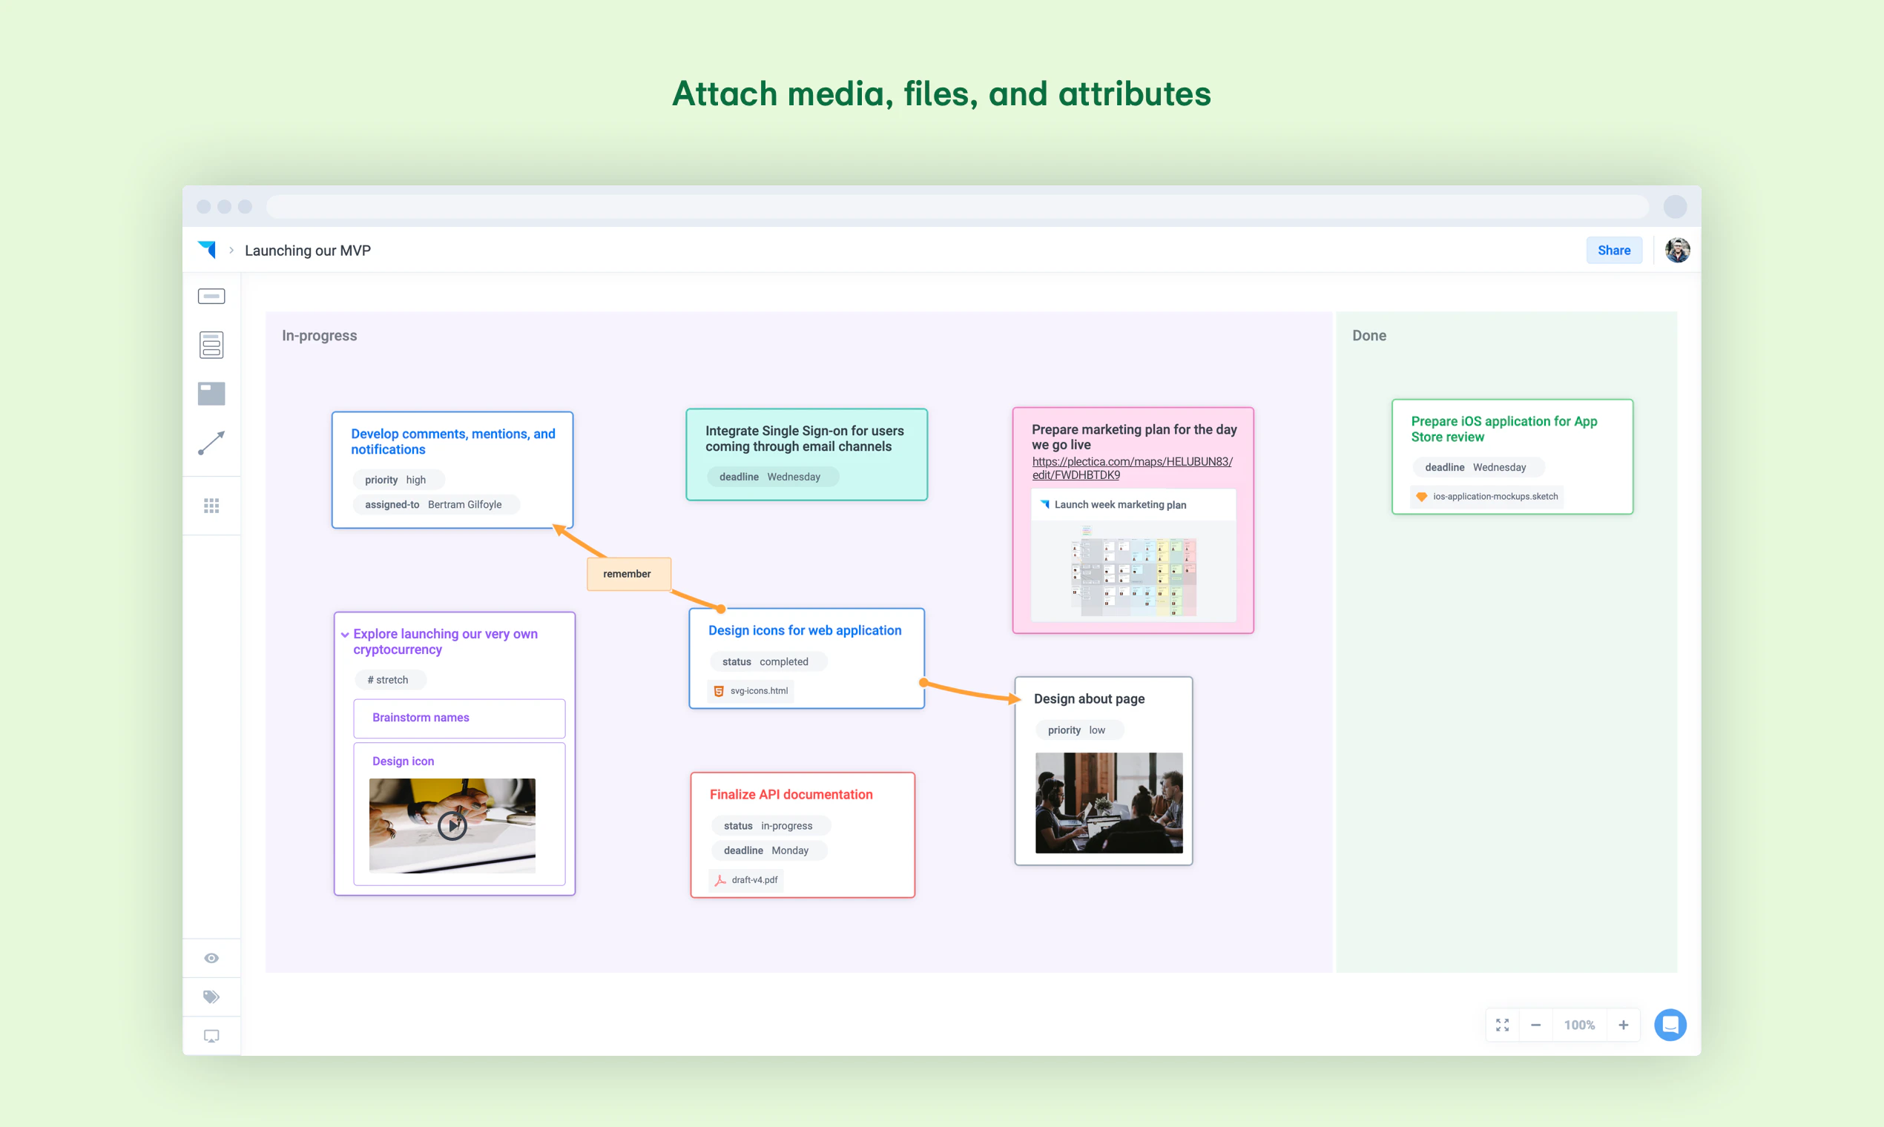Click the Plectica logo in the breadcrumb
Image resolution: width=1884 pixels, height=1127 pixels.
pos(208,249)
